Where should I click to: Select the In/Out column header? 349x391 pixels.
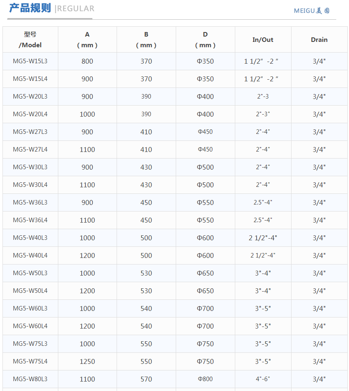click(263, 40)
